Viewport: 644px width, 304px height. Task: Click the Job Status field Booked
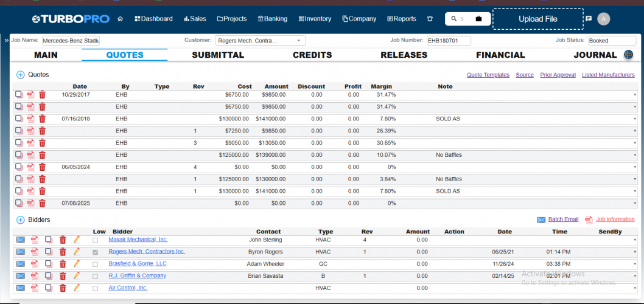612,41
